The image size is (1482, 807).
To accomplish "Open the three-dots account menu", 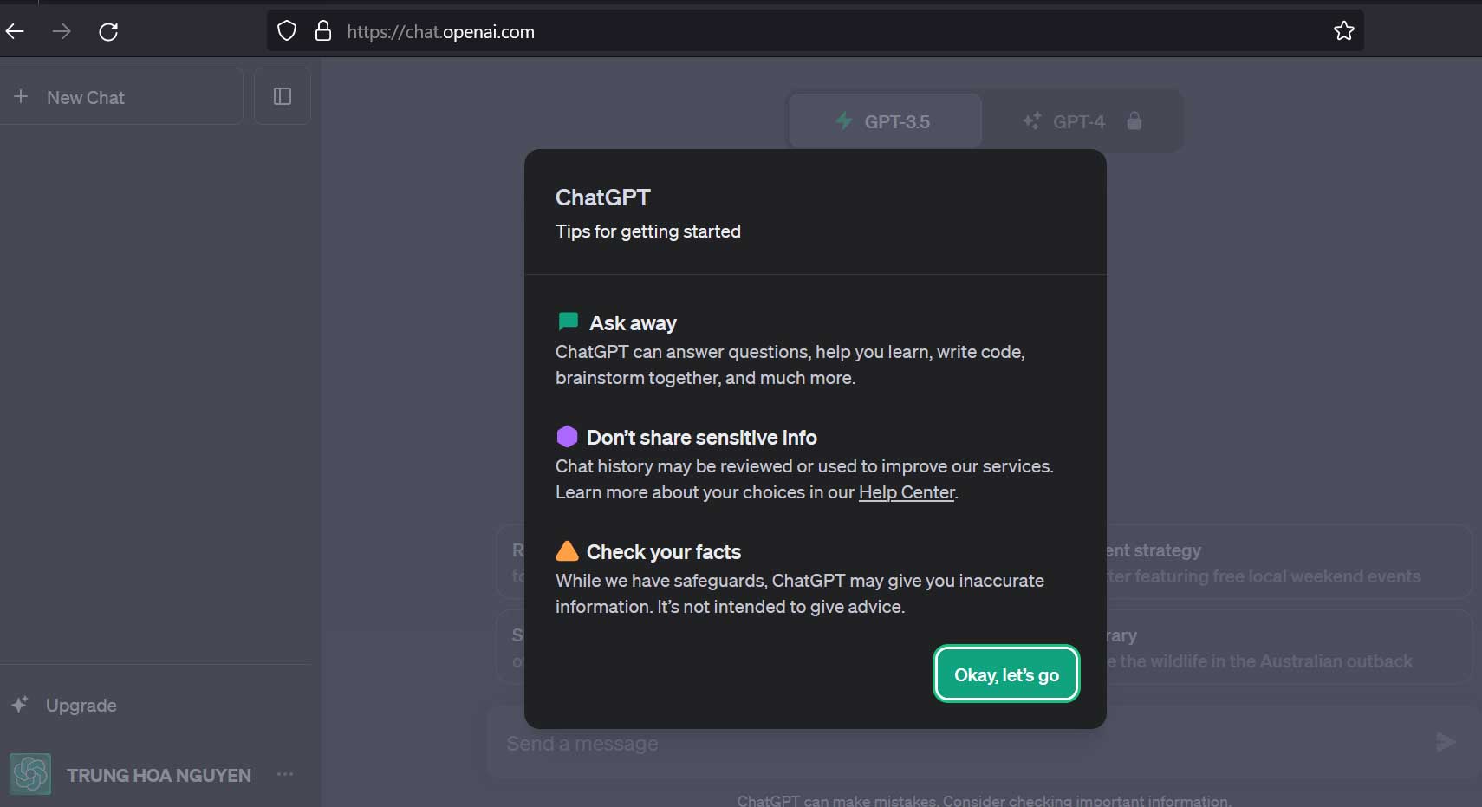I will point(285,774).
